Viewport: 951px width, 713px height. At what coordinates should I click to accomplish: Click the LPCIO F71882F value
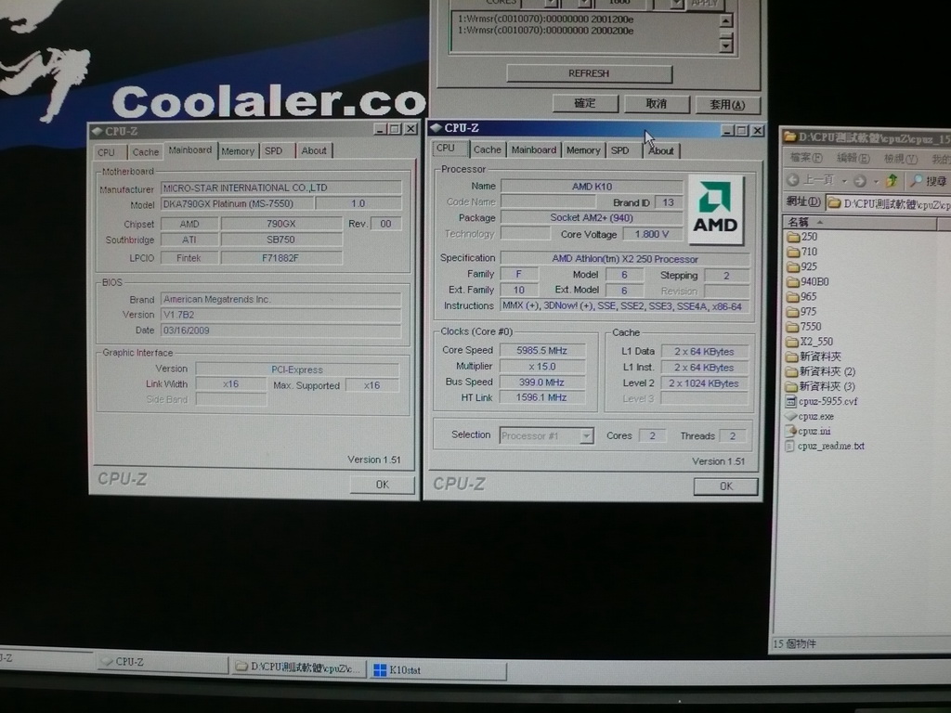point(280,258)
